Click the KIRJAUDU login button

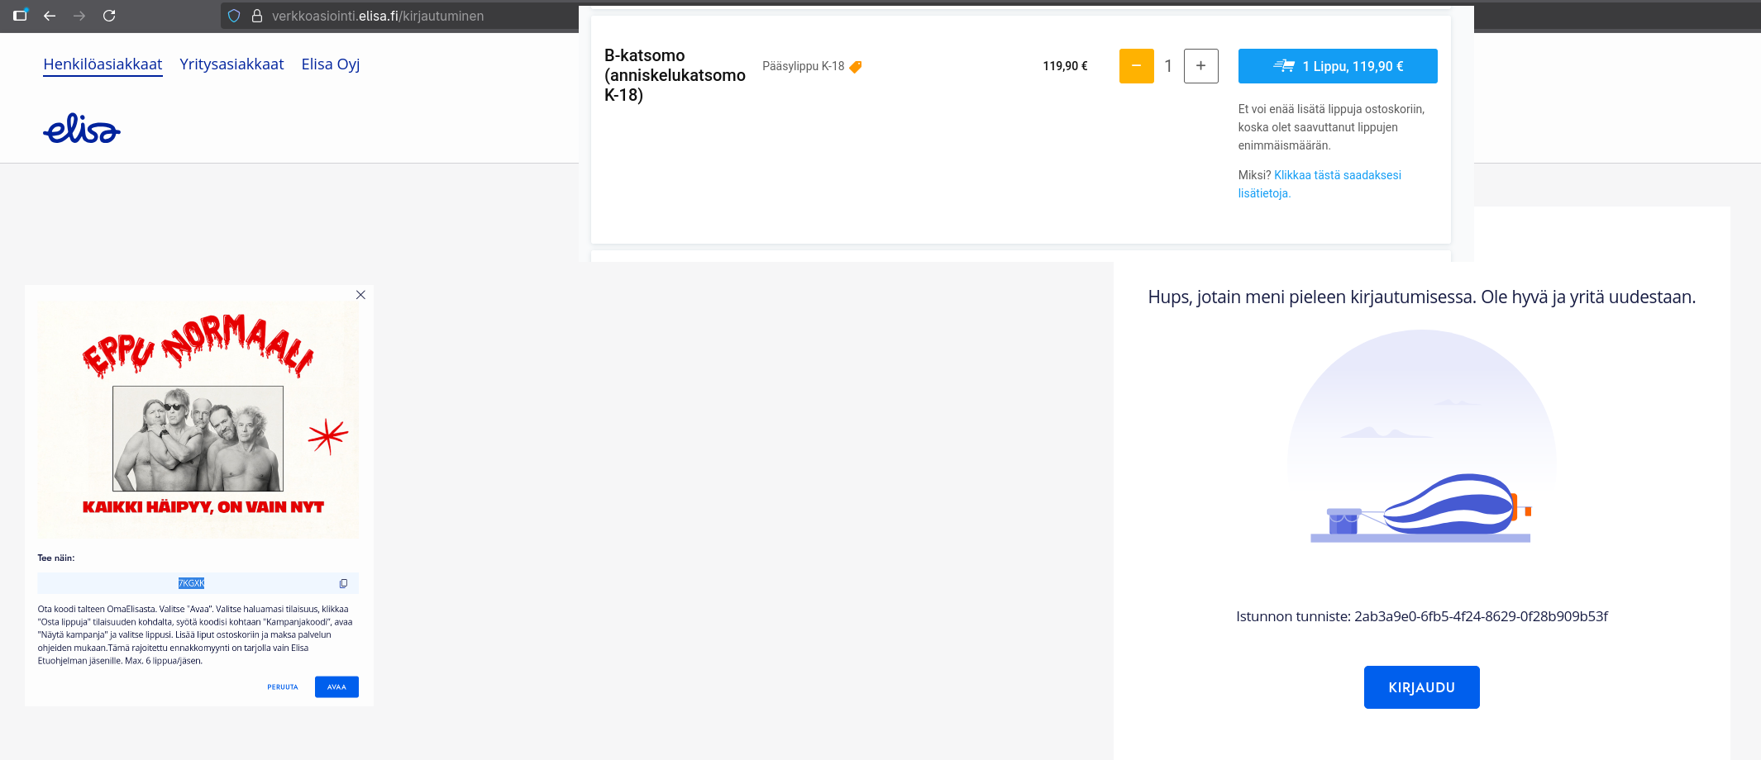(1422, 687)
